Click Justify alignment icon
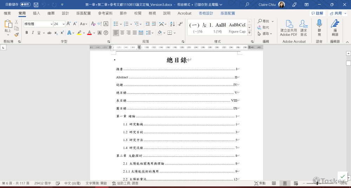This screenshot has height=188, width=351. (x=134, y=33)
